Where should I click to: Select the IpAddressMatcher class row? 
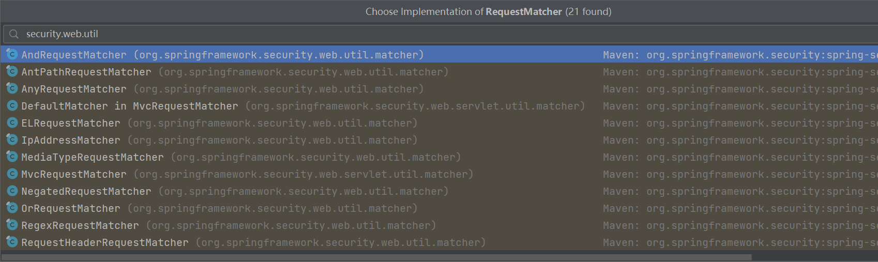[439, 140]
